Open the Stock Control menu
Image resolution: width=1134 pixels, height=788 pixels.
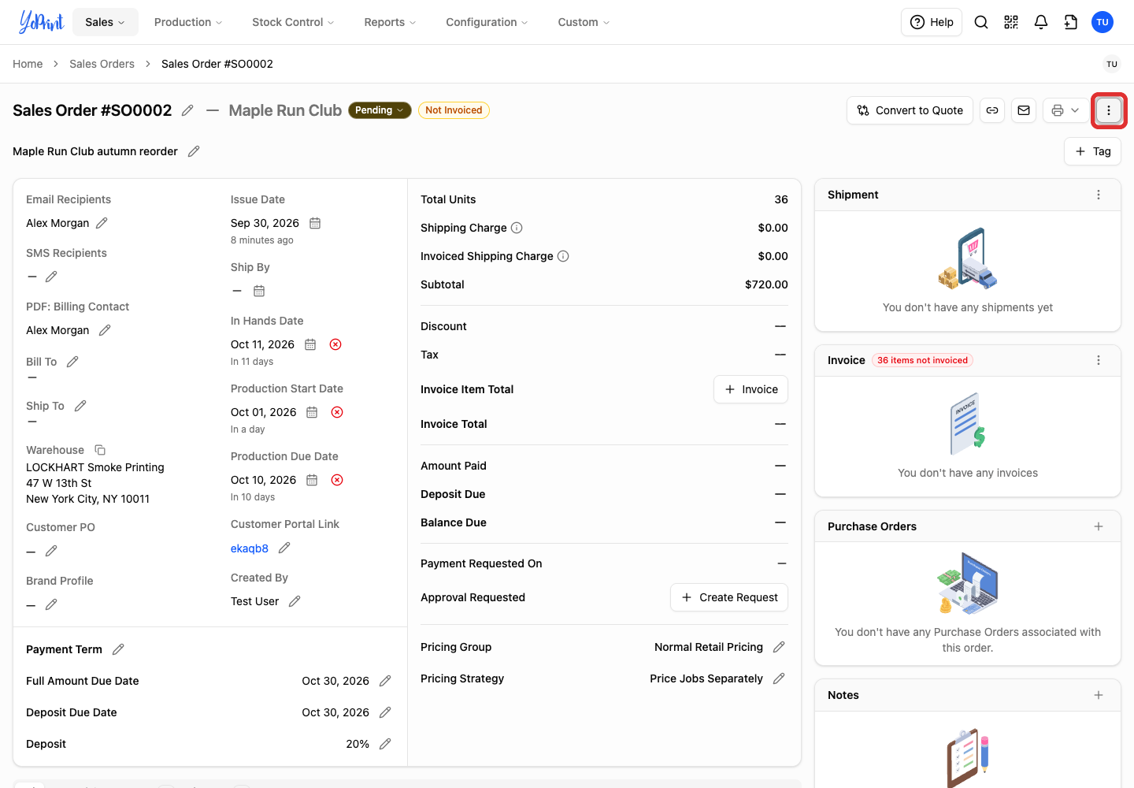[293, 22]
